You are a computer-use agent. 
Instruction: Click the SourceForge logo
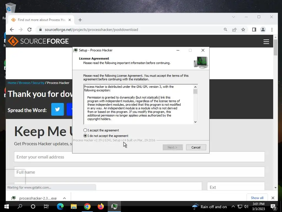pos(38,41)
